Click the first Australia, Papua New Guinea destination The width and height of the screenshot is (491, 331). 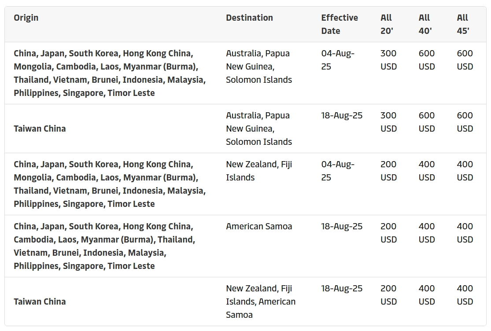(x=258, y=66)
